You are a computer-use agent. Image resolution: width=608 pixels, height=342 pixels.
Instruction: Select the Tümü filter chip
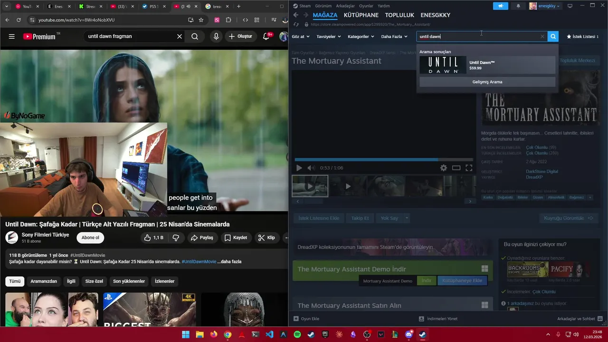point(15,281)
